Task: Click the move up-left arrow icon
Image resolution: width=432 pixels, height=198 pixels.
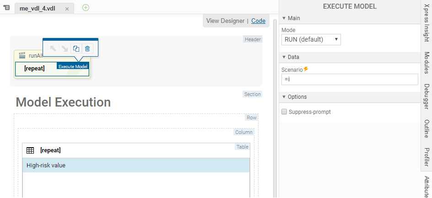Action: coord(53,48)
